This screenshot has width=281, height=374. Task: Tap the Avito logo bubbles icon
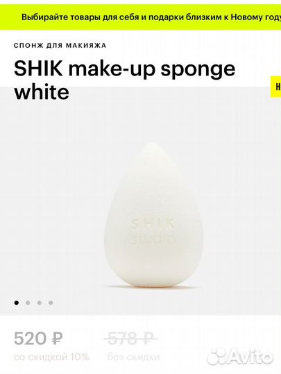[x=216, y=357]
